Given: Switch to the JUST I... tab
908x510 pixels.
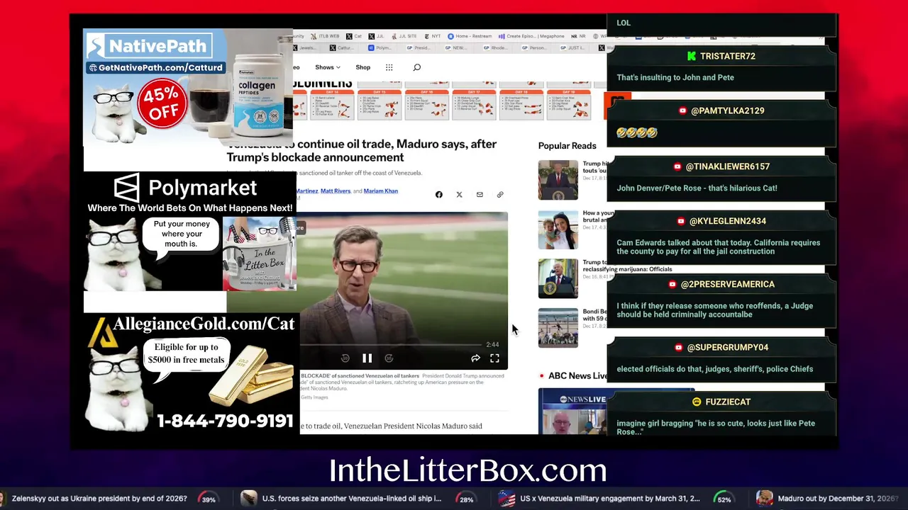Looking at the screenshot, I should click(571, 48).
